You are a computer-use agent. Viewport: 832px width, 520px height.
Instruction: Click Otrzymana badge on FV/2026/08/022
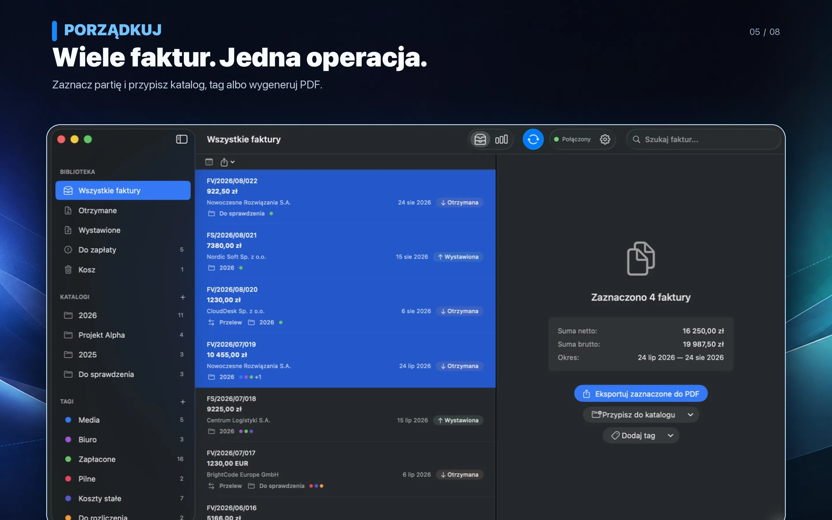click(x=460, y=203)
